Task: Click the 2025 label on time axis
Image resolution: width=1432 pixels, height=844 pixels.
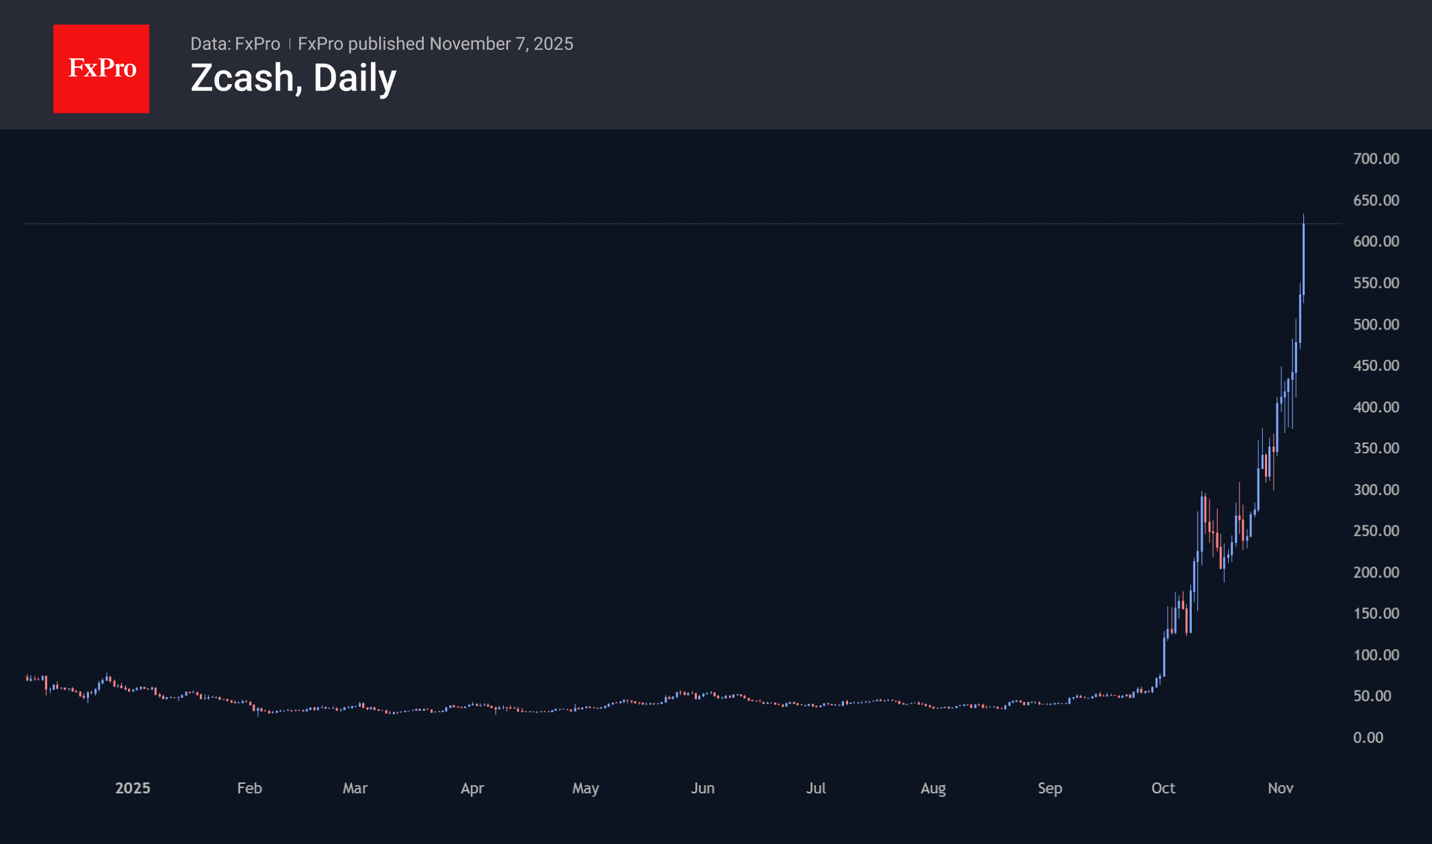Action: tap(133, 788)
